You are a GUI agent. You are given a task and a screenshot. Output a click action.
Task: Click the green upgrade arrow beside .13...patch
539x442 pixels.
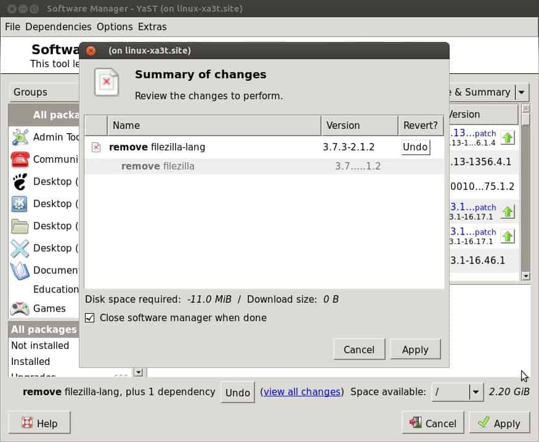tap(508, 137)
